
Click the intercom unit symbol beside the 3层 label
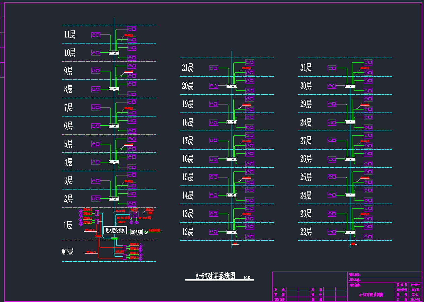tap(96, 180)
